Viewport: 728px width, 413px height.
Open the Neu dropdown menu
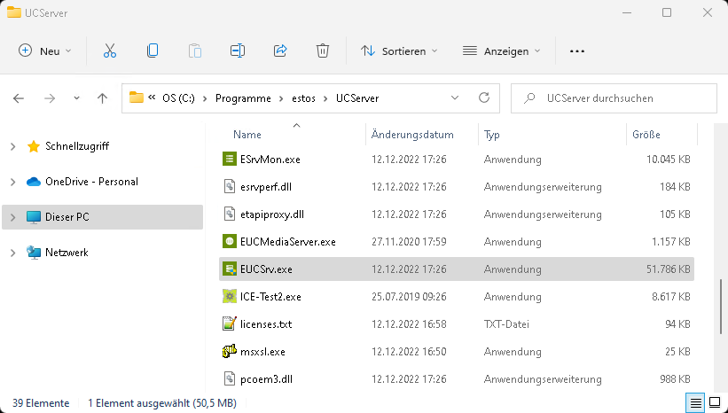pos(45,51)
